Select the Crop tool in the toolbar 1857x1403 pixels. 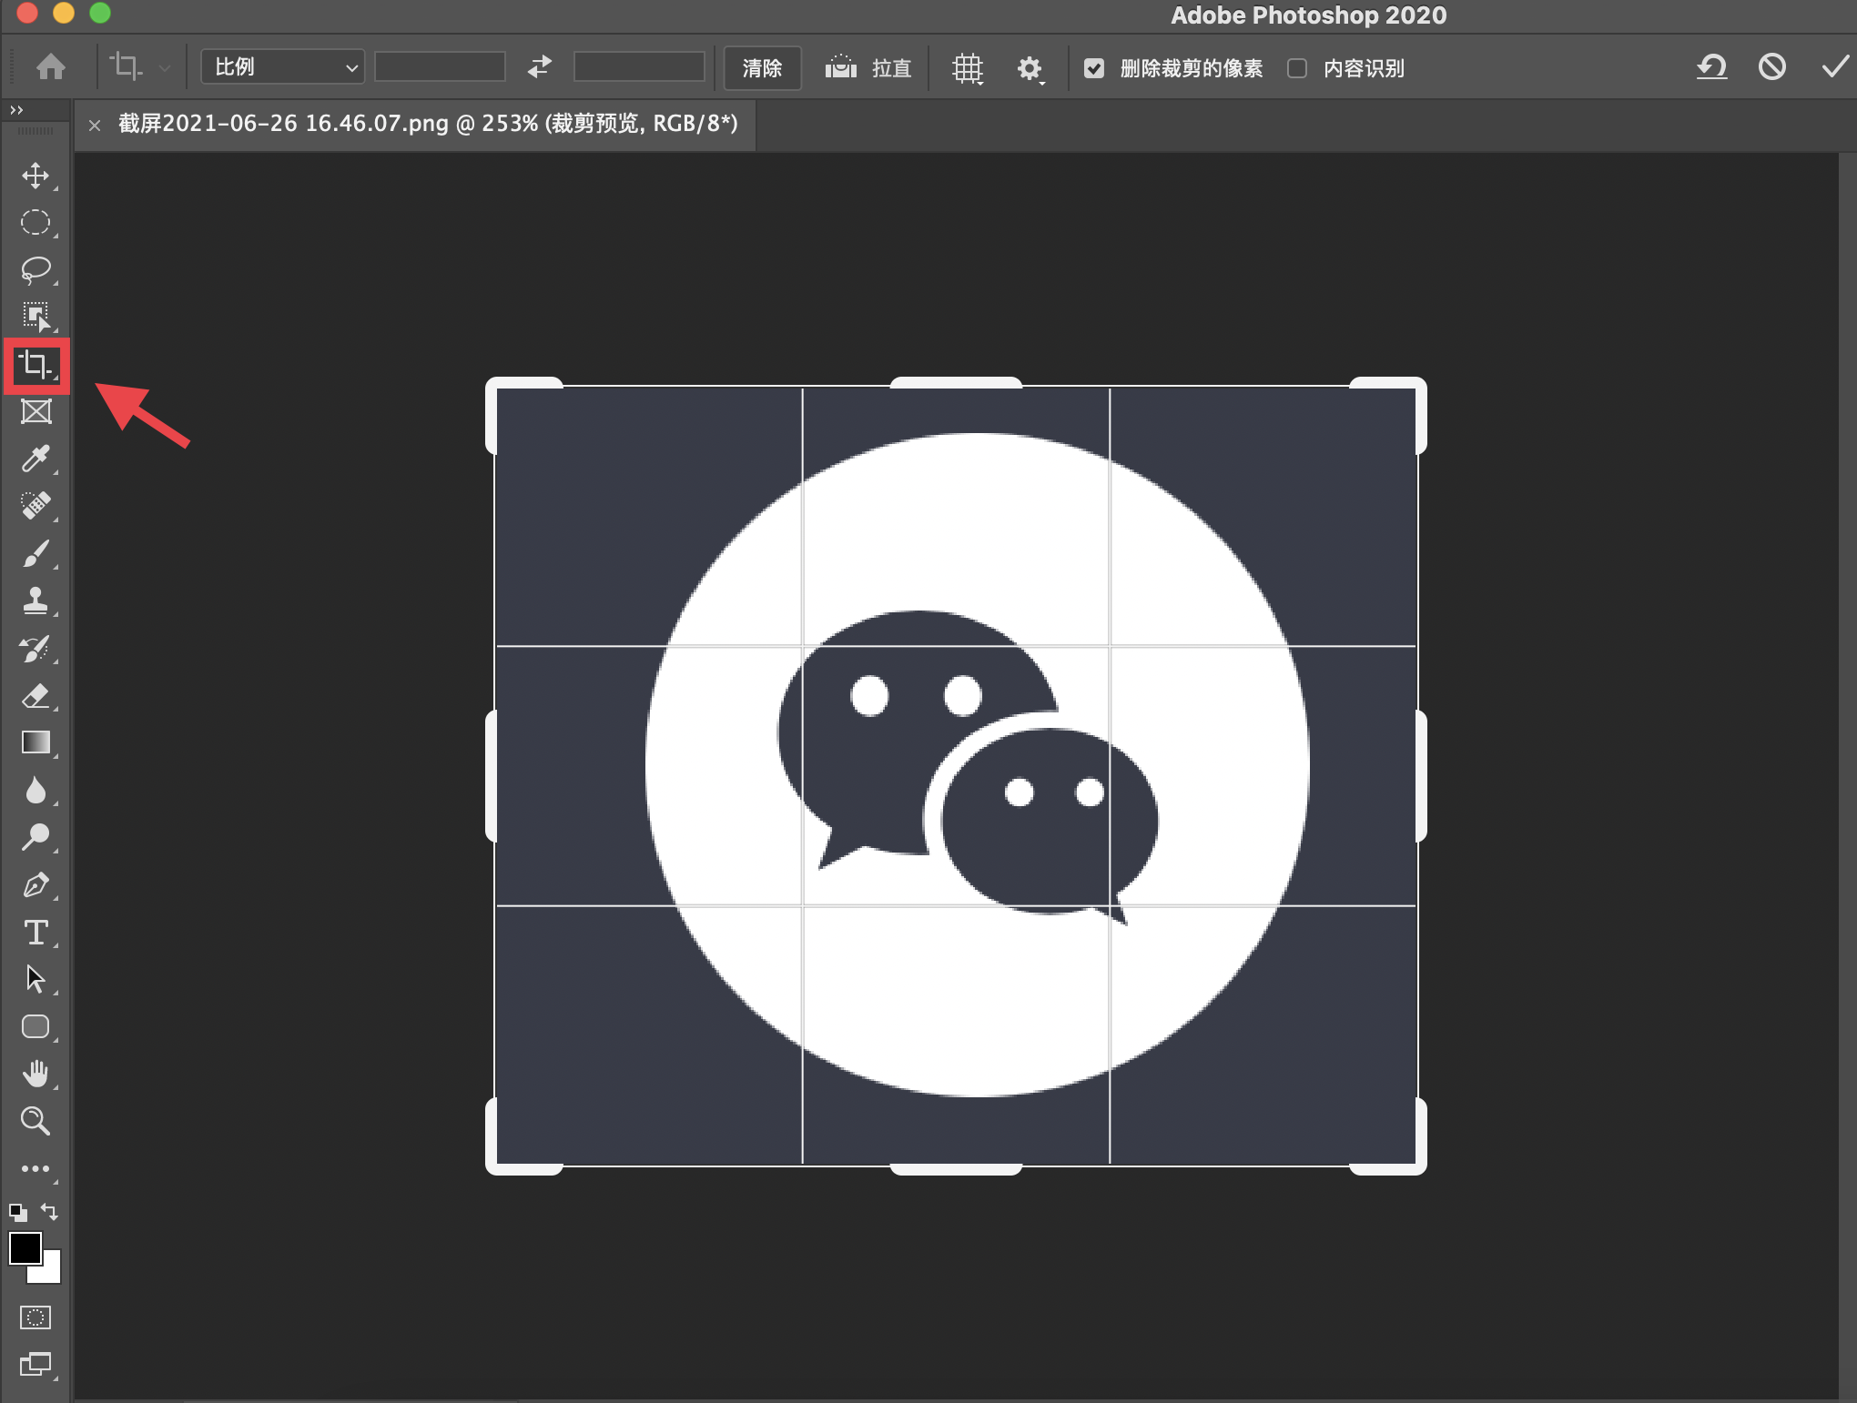(36, 365)
